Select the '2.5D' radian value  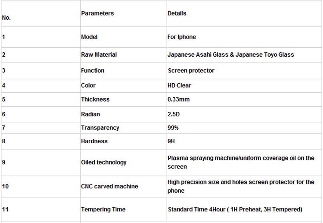point(174,114)
